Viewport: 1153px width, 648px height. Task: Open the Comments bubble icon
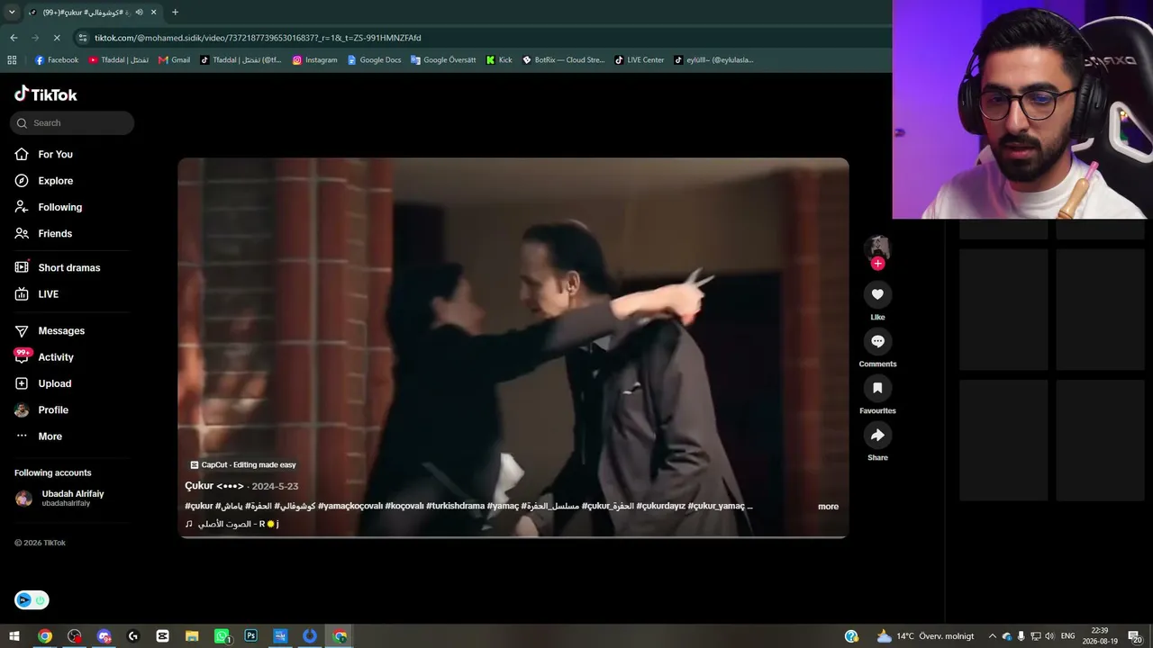pos(877,341)
